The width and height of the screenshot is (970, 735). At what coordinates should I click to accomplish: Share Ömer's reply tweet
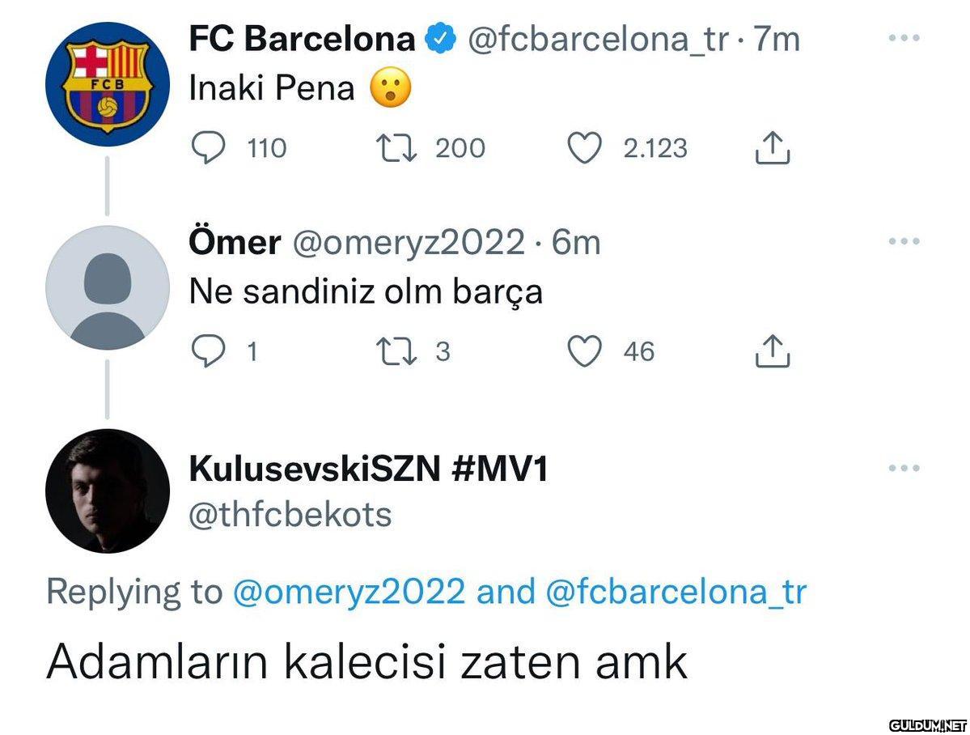point(773,351)
